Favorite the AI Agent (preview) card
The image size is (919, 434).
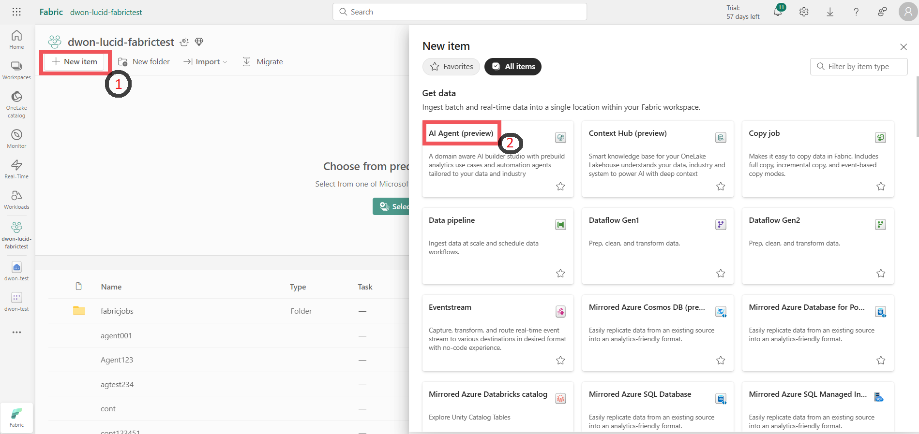tap(560, 186)
